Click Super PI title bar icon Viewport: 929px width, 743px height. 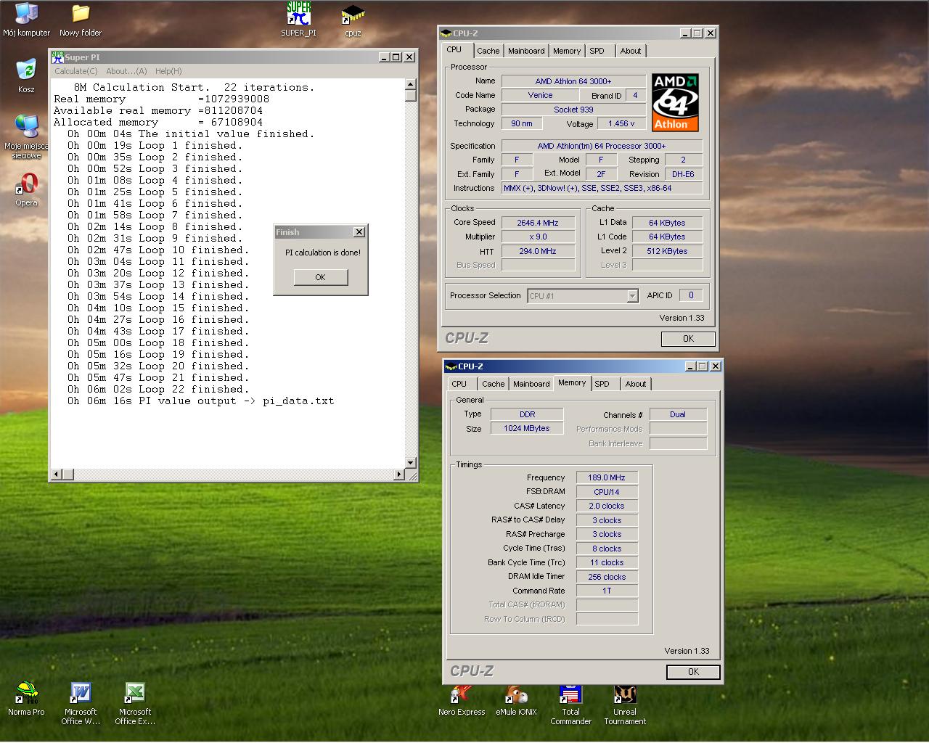pos(57,57)
